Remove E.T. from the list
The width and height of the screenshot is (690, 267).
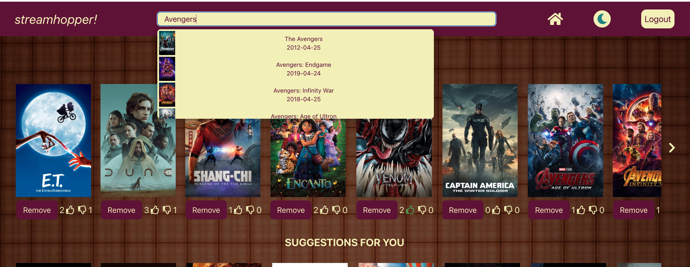(37, 210)
